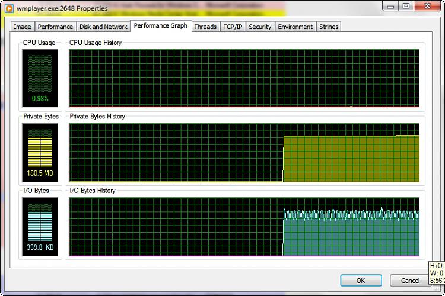Click the I/O Bytes History label

pyautogui.click(x=93, y=191)
